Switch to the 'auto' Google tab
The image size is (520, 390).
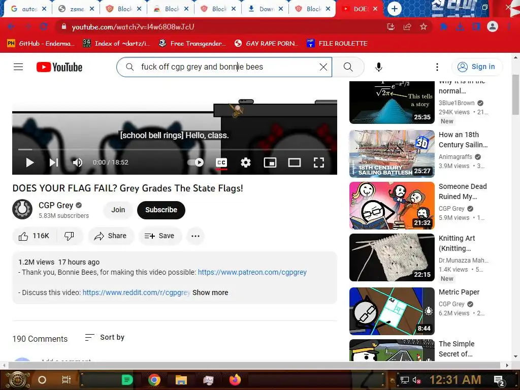[28, 9]
